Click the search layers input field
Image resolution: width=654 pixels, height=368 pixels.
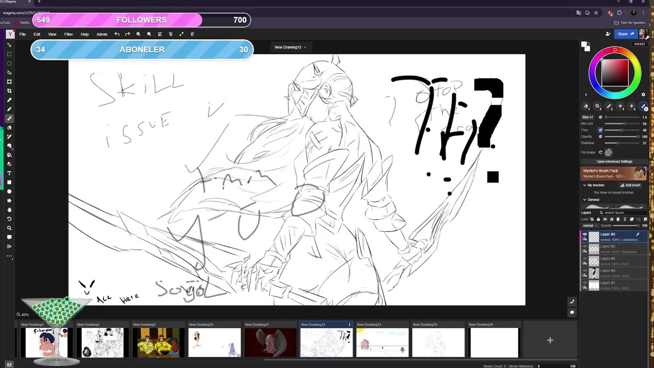point(623,213)
